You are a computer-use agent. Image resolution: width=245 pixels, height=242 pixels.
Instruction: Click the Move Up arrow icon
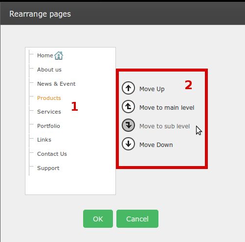pos(128,88)
